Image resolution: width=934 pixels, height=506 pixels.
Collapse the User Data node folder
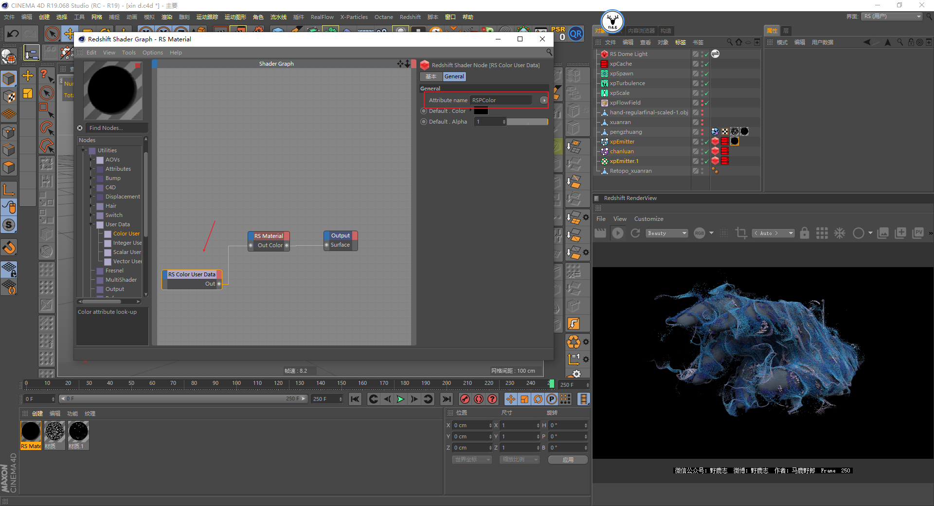click(x=91, y=224)
